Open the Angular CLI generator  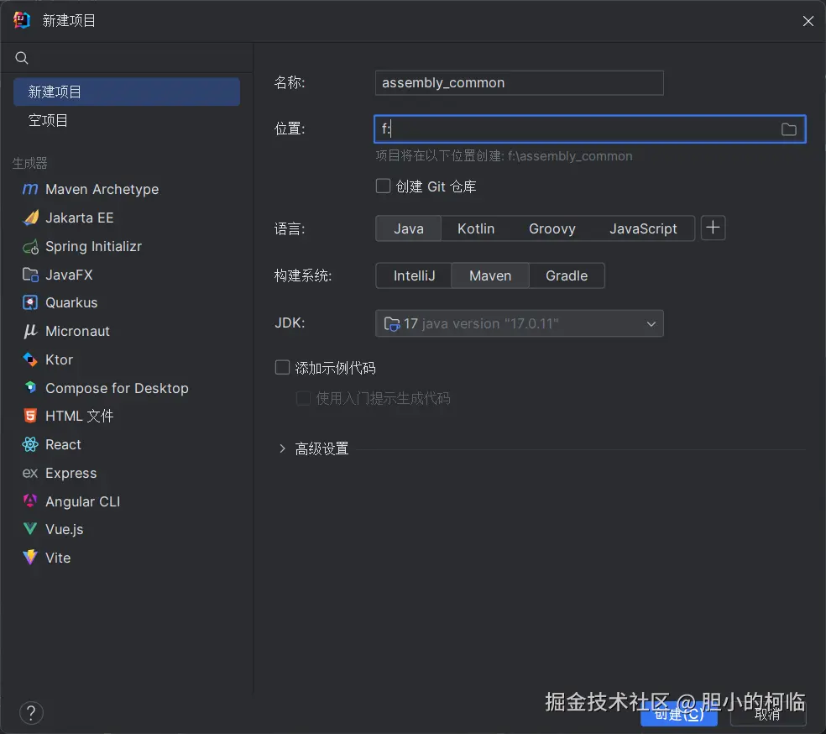click(x=127, y=501)
